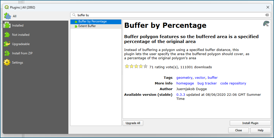
Task: Close the Plugins dialog with X
Action: coord(268,7)
